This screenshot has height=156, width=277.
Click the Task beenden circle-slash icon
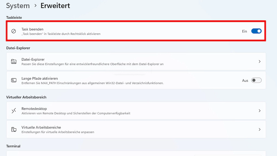tap(13, 31)
